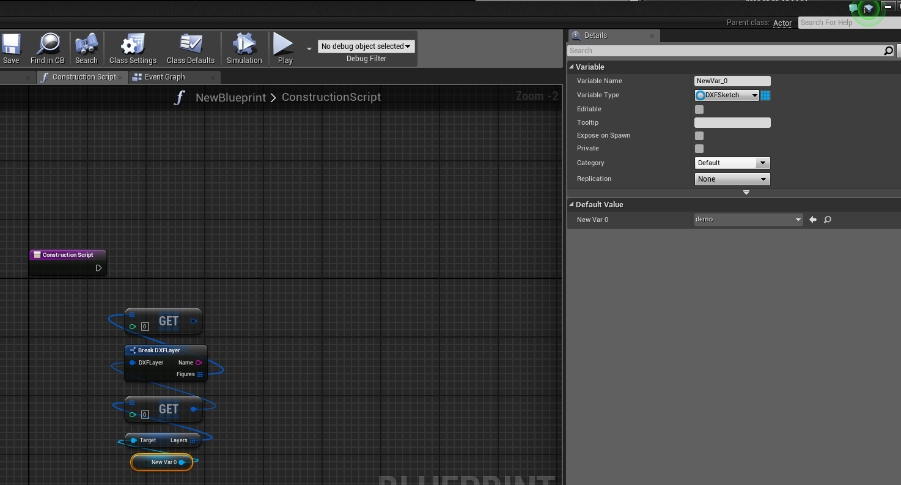Enable the Expose on Spawn checkbox
The width and height of the screenshot is (901, 485).
pyautogui.click(x=699, y=136)
